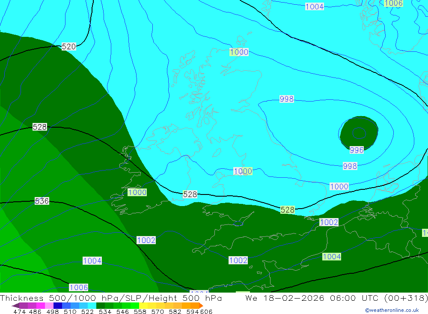Click the purple left arrow of color scale
Image resolution: width=428 pixels, height=314 pixels.
point(15,305)
